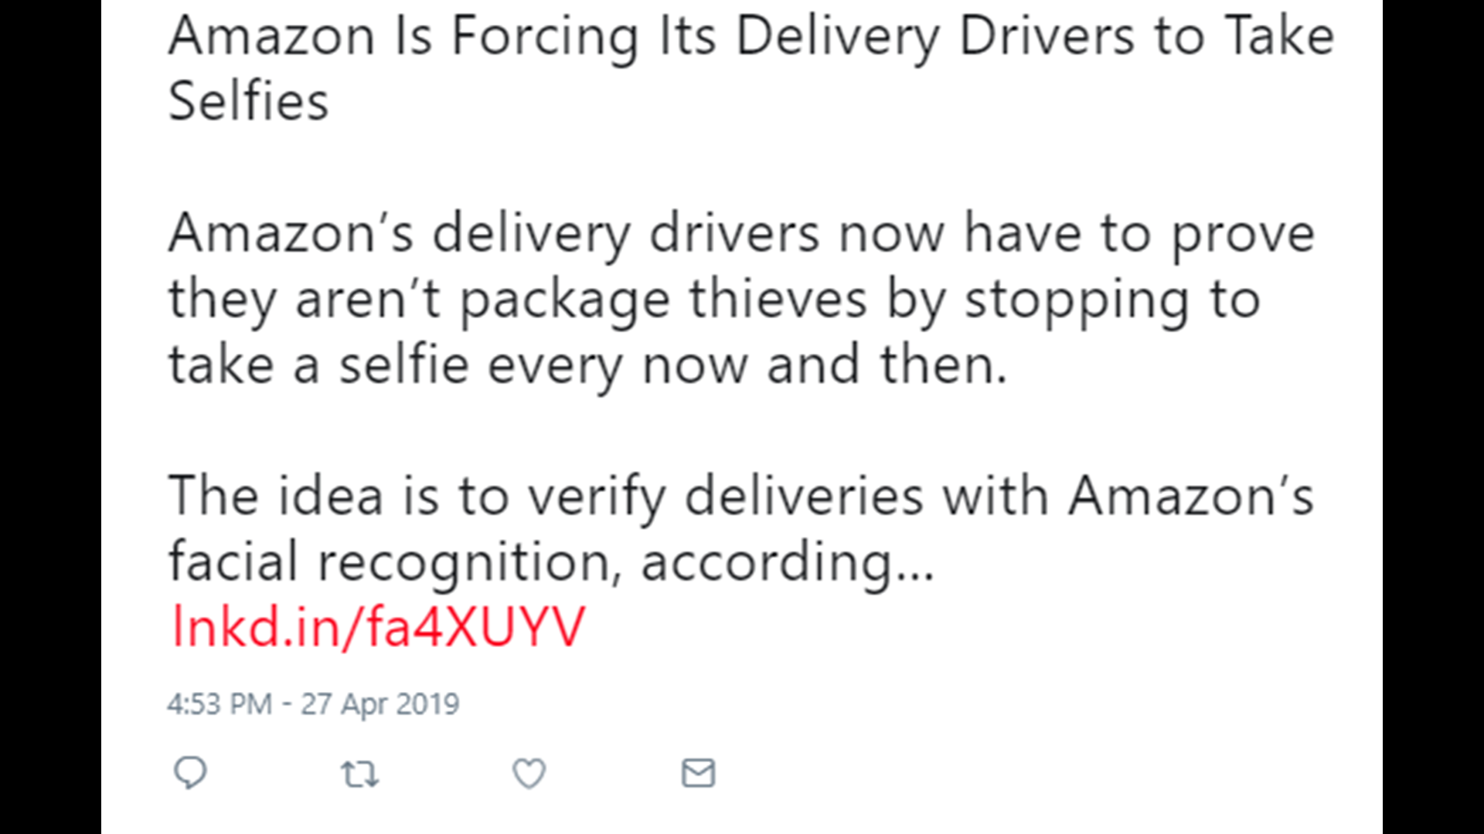Open direct message via the envelope icon
The image size is (1484, 834).
point(698,772)
